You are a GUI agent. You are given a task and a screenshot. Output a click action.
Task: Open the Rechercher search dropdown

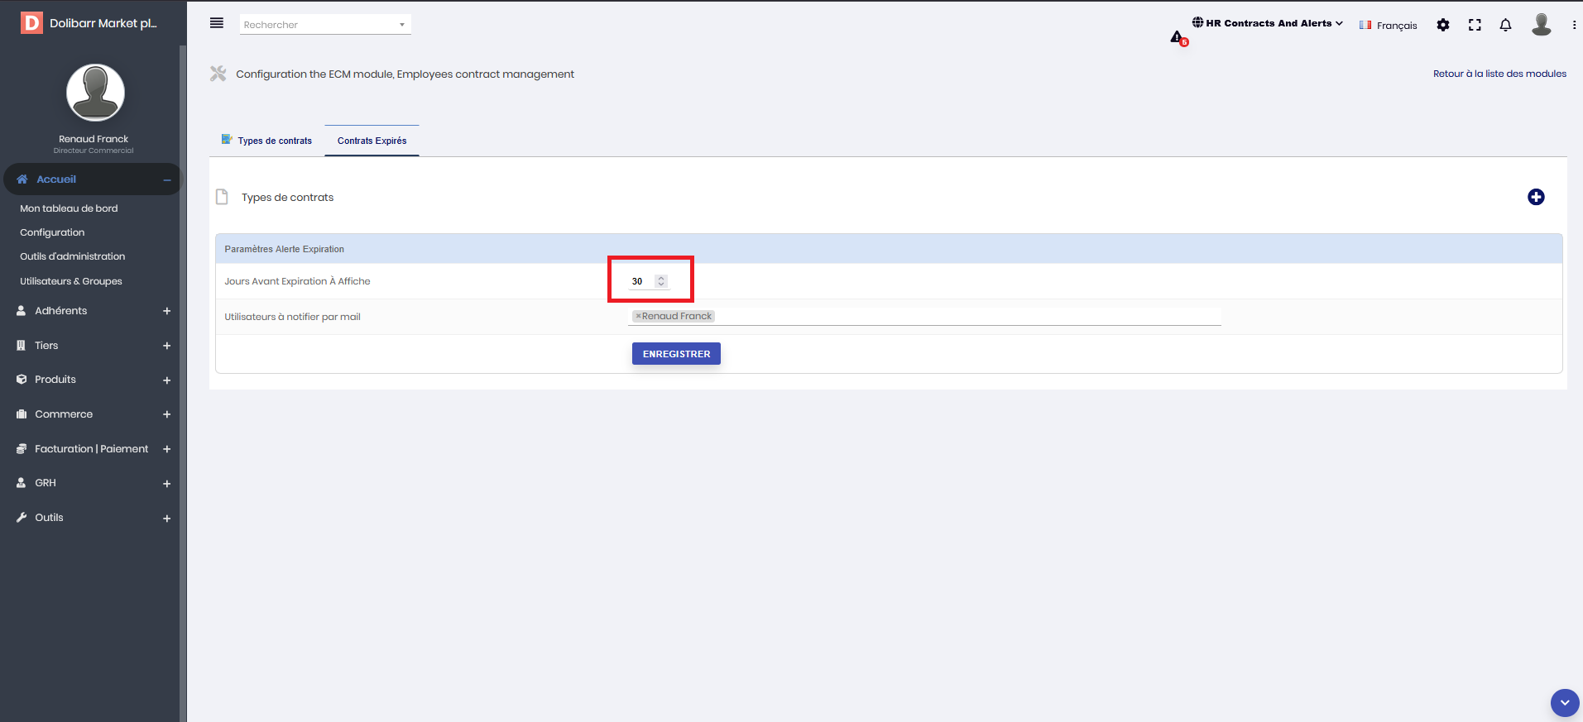325,25
